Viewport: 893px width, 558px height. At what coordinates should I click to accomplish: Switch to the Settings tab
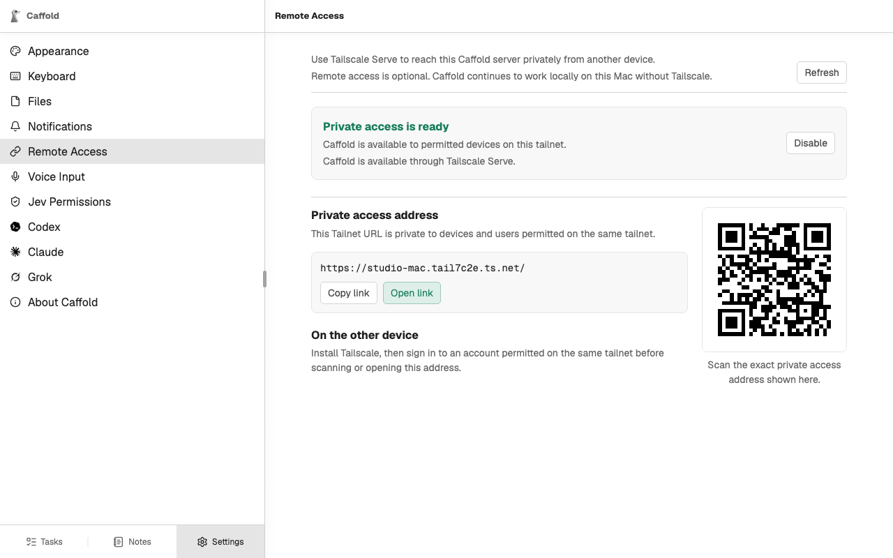pyautogui.click(x=220, y=542)
